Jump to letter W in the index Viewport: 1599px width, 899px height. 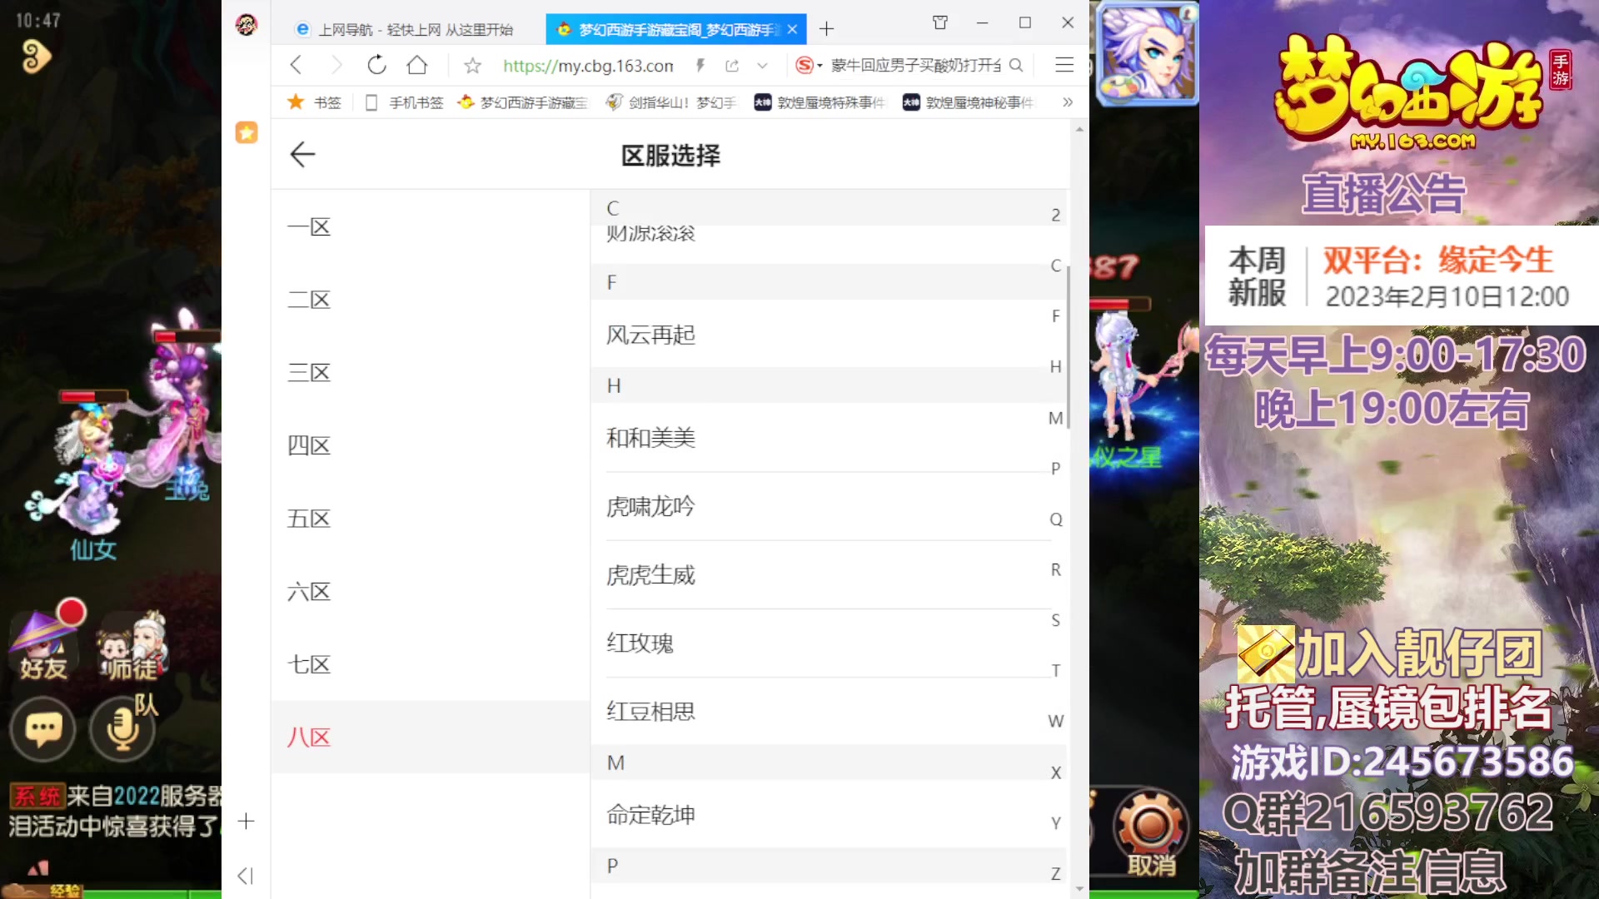pyautogui.click(x=1055, y=721)
